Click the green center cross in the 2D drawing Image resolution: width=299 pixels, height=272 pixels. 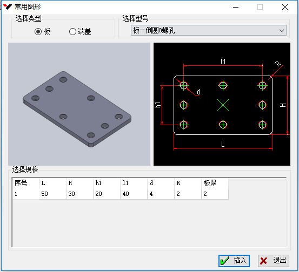point(223,105)
